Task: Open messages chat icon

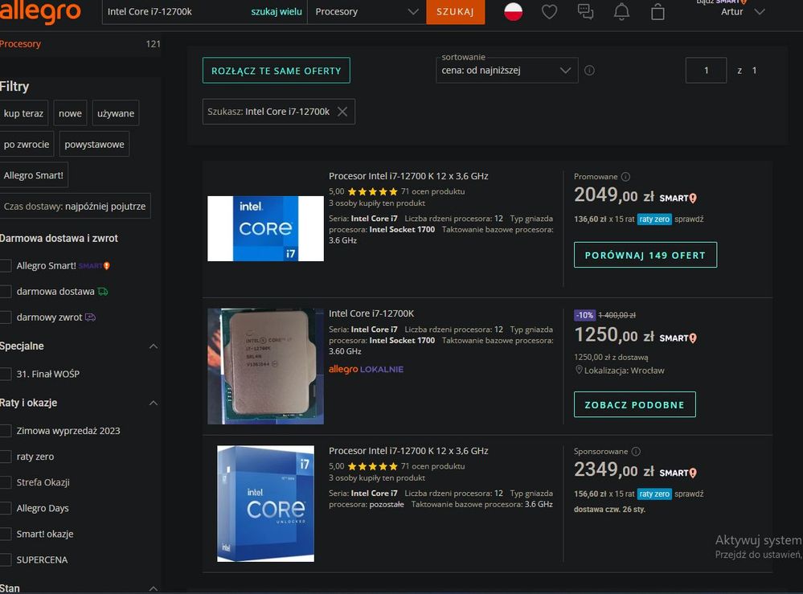Action: [x=585, y=12]
